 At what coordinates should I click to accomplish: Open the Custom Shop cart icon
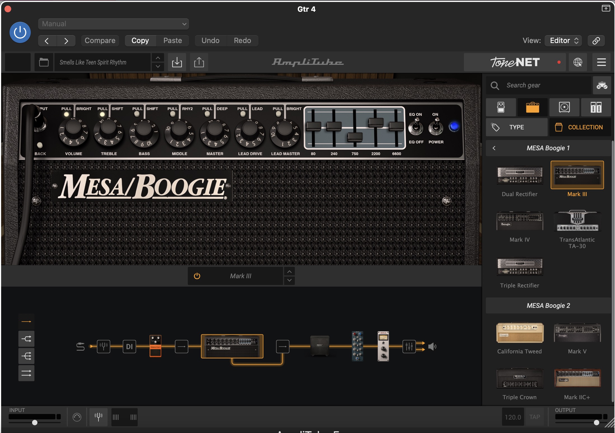(602, 85)
